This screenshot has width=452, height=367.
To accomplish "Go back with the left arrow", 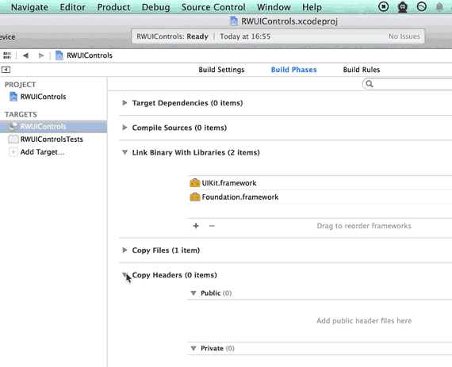I will (25, 55).
